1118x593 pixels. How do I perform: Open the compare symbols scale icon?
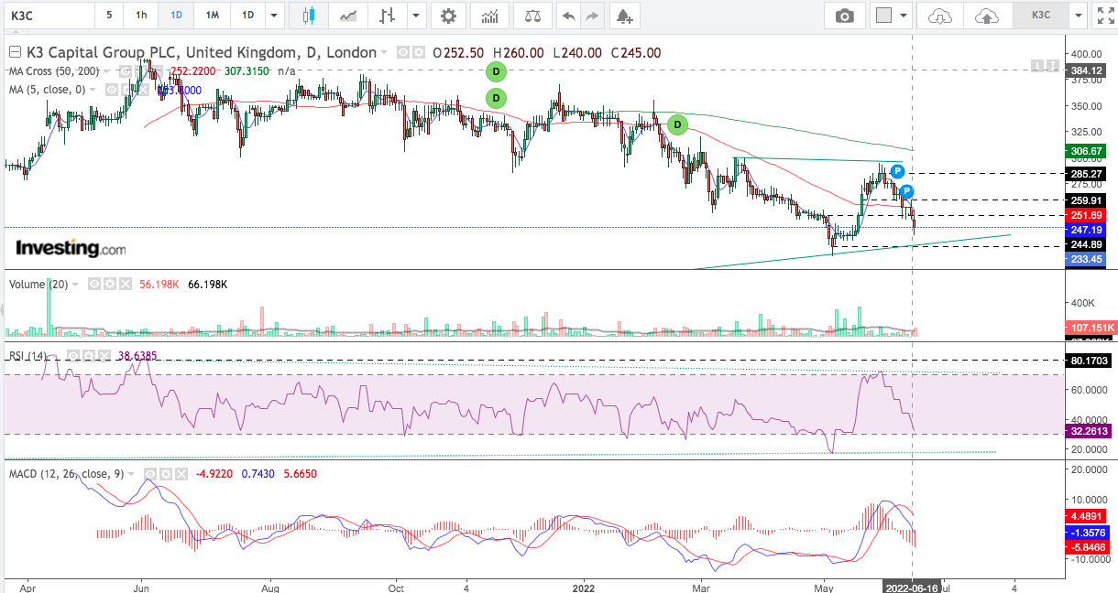click(x=532, y=16)
